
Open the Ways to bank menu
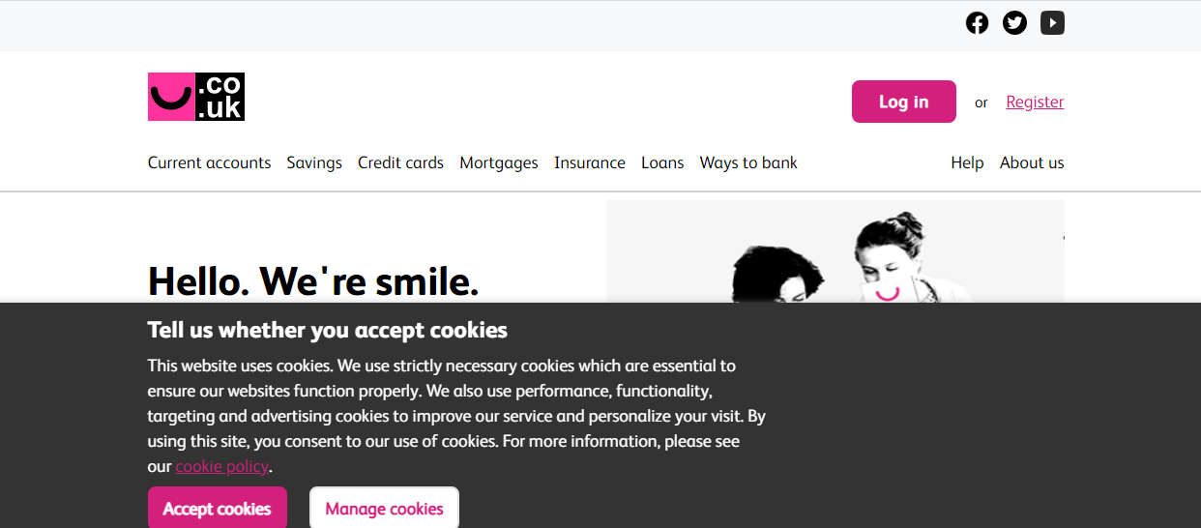tap(748, 162)
